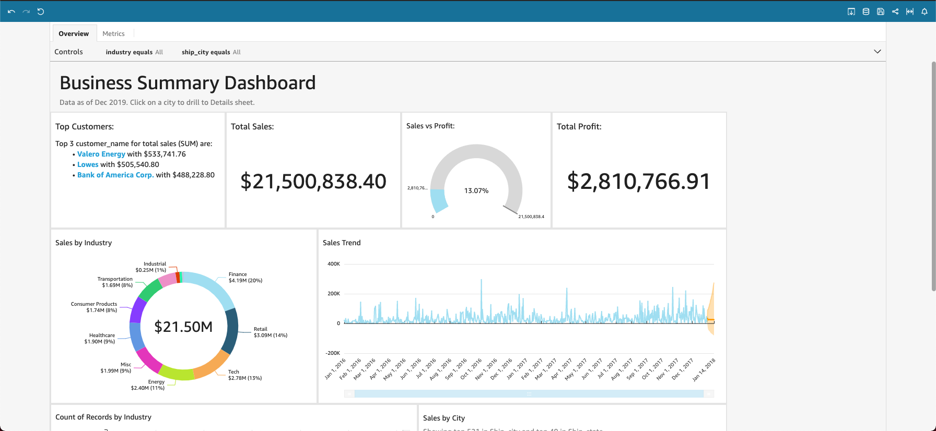Viewport: 936px width, 431px height.
Task: Click the reset circular arrow icon
Action: pos(41,11)
